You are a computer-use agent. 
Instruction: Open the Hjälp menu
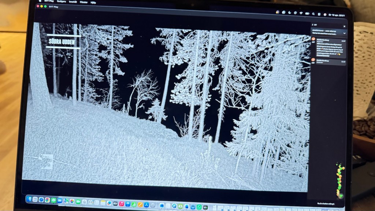click(94, 2)
